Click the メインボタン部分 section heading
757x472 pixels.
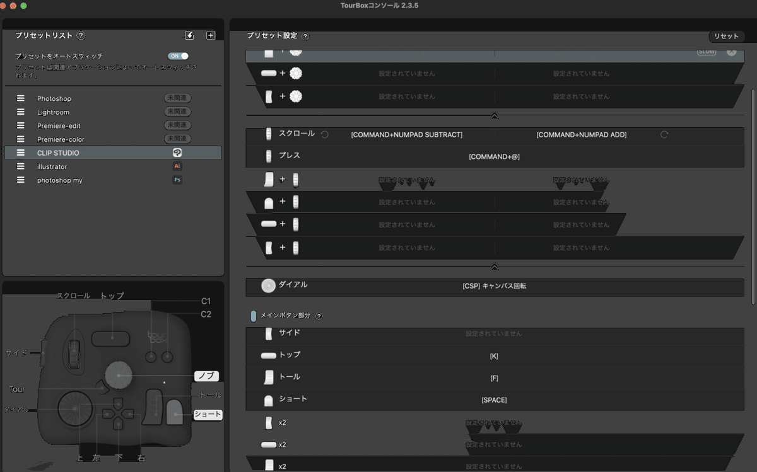pos(286,316)
